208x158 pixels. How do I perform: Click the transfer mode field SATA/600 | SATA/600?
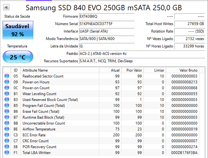107,39
